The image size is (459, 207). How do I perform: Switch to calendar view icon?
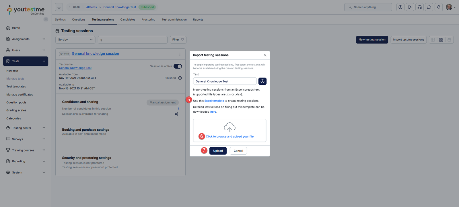coord(449,40)
